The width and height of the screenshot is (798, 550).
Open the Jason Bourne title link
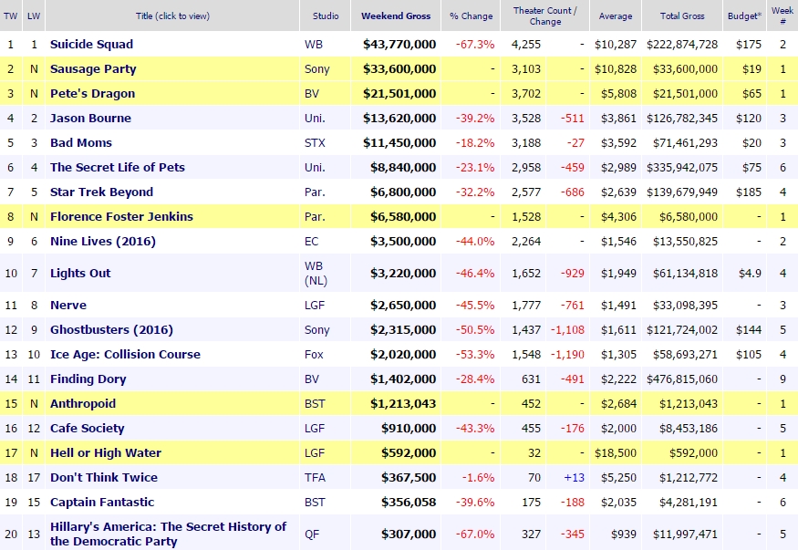tap(90, 118)
